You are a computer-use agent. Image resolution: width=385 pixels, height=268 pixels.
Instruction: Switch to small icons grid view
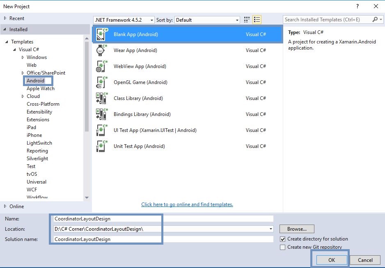(x=247, y=20)
